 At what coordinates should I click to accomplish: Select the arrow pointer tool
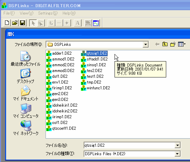pyautogui.click(x=33, y=23)
